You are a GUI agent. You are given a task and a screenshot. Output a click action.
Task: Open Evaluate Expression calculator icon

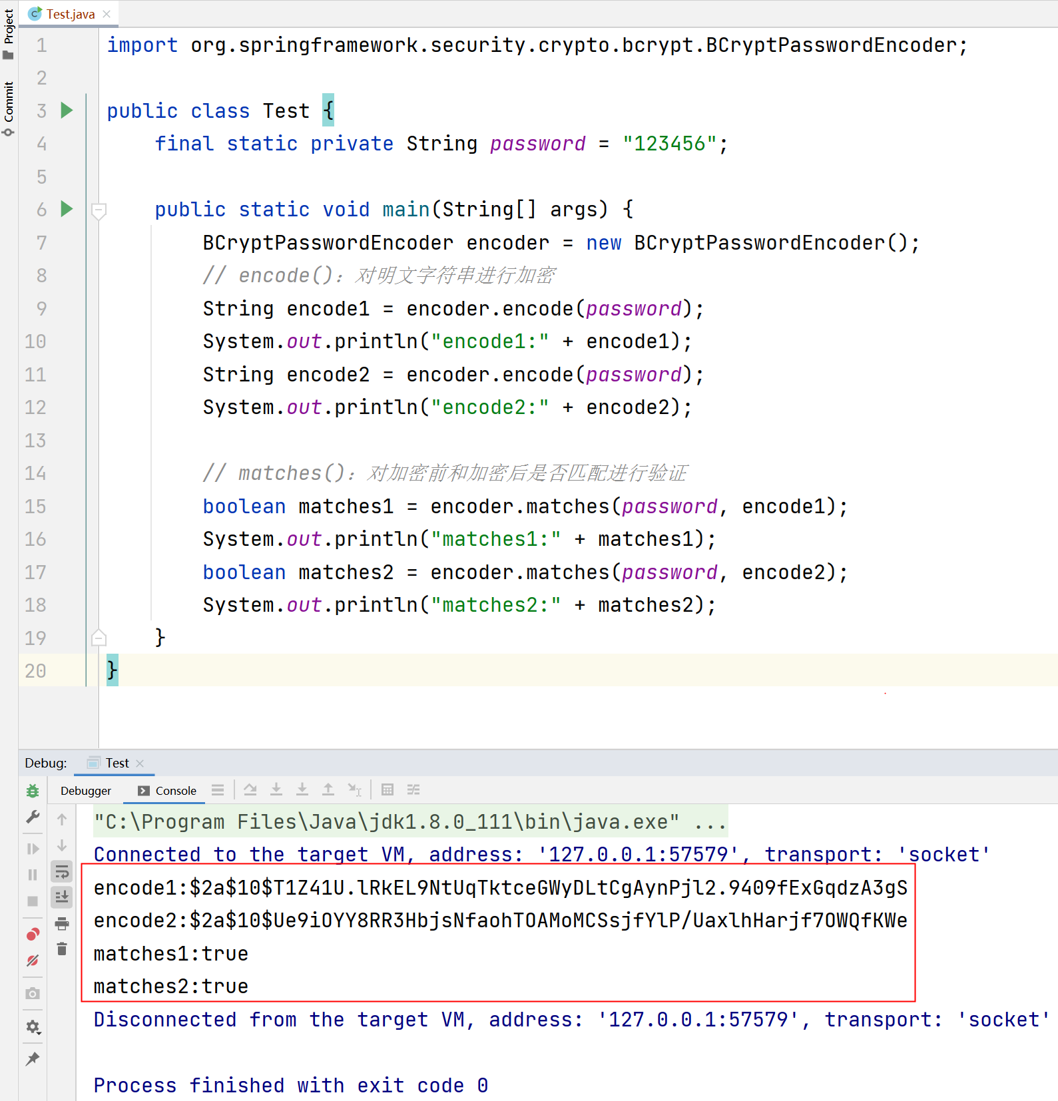(x=388, y=790)
